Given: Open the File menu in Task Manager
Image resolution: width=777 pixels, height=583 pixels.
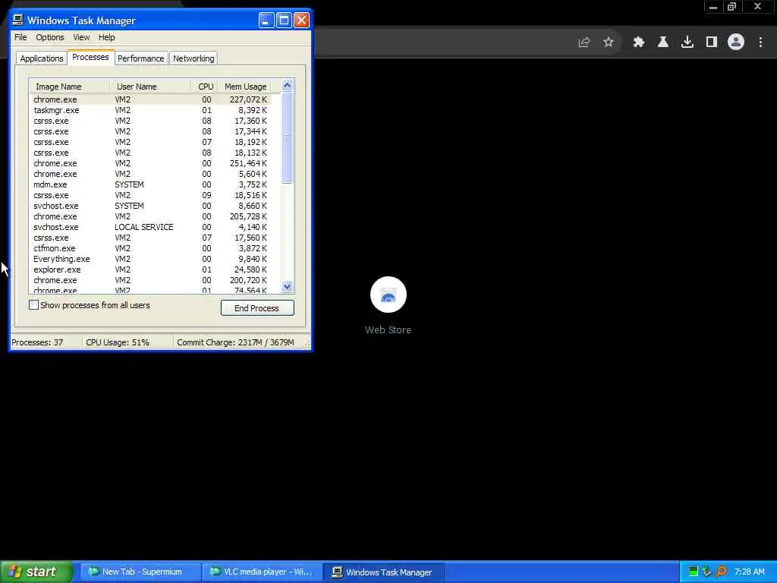Looking at the screenshot, I should coord(20,37).
